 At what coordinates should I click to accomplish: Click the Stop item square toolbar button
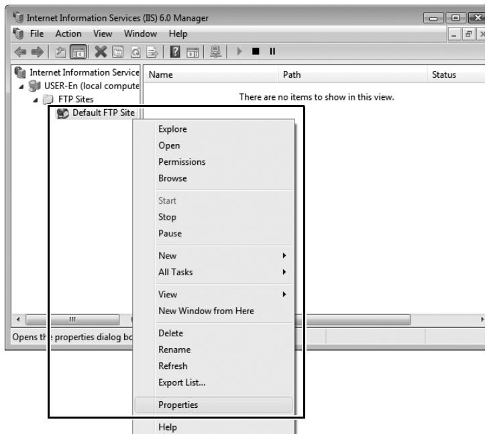click(x=256, y=51)
